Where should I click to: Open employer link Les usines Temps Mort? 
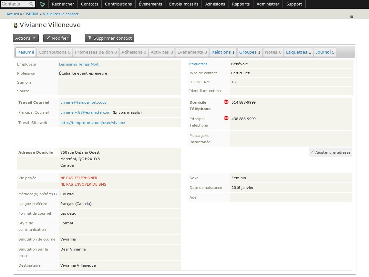coord(79,65)
